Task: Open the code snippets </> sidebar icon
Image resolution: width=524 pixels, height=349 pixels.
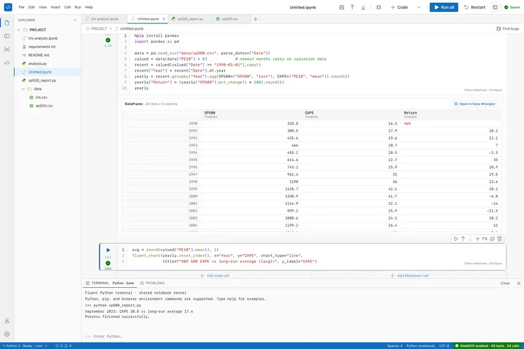Action: pyautogui.click(x=7, y=63)
